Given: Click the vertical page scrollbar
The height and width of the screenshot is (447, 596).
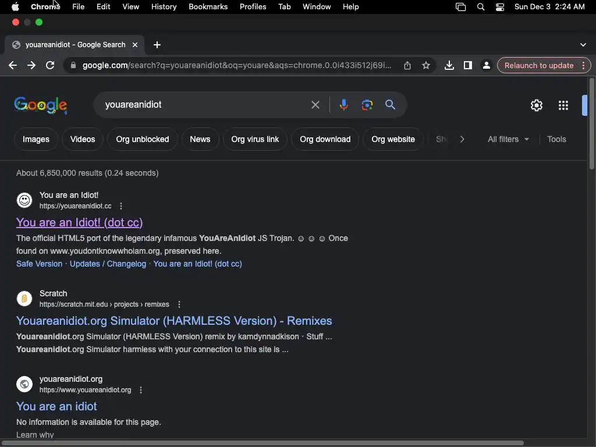Looking at the screenshot, I should click(592, 123).
